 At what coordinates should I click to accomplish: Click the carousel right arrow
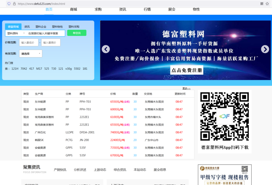click(x=265, y=49)
